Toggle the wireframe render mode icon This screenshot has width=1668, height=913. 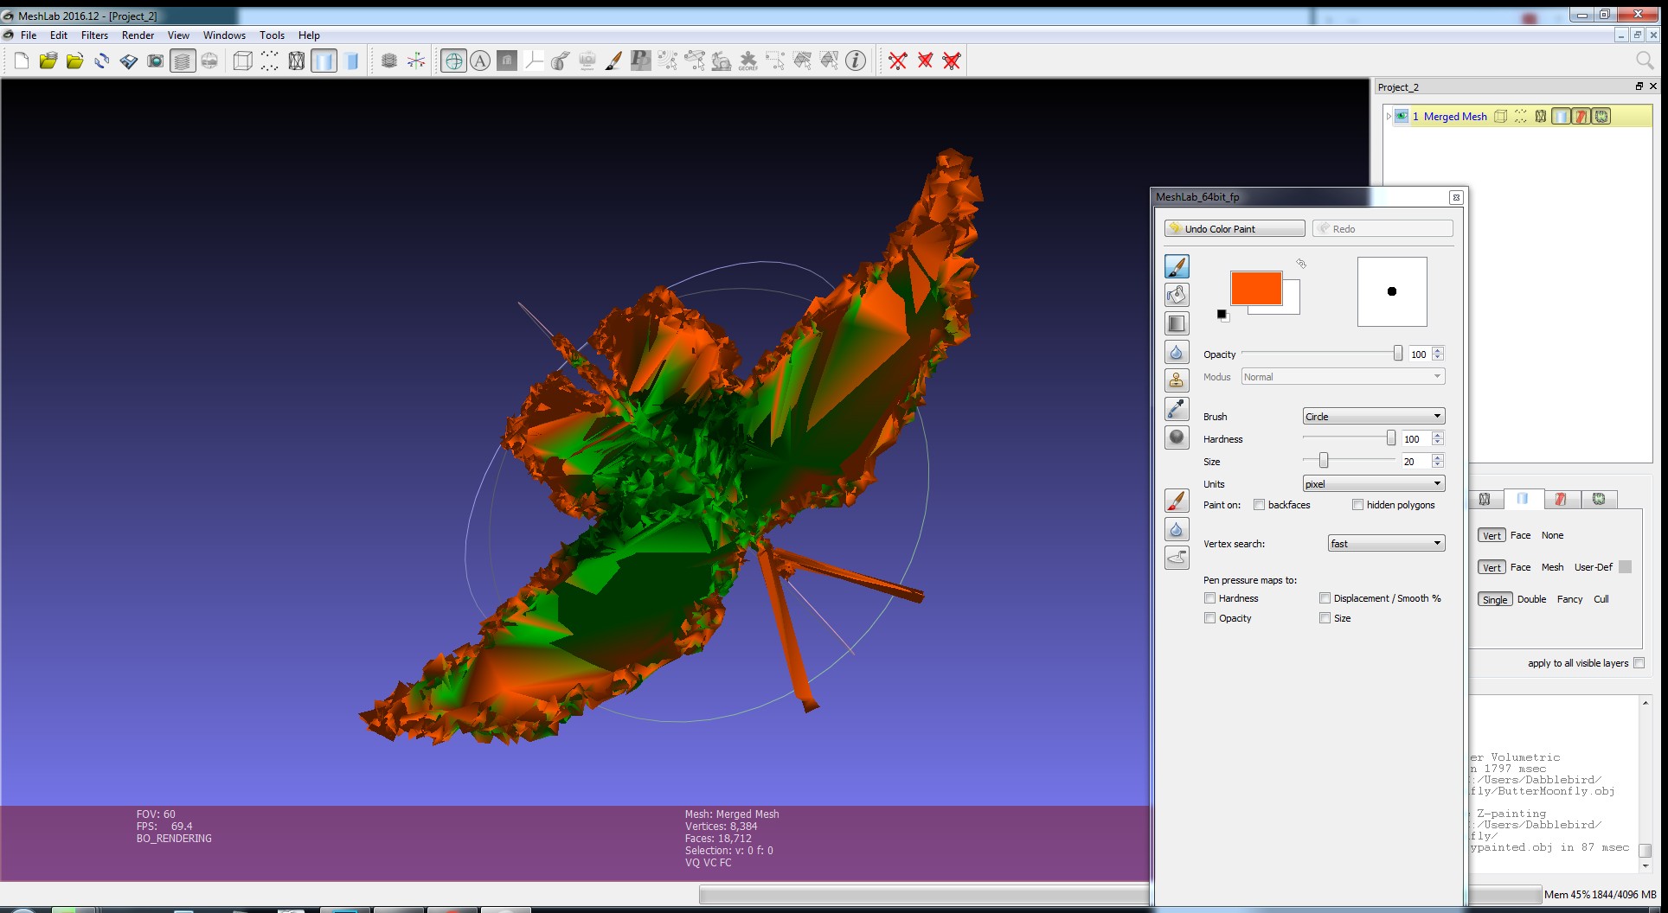[x=297, y=61]
